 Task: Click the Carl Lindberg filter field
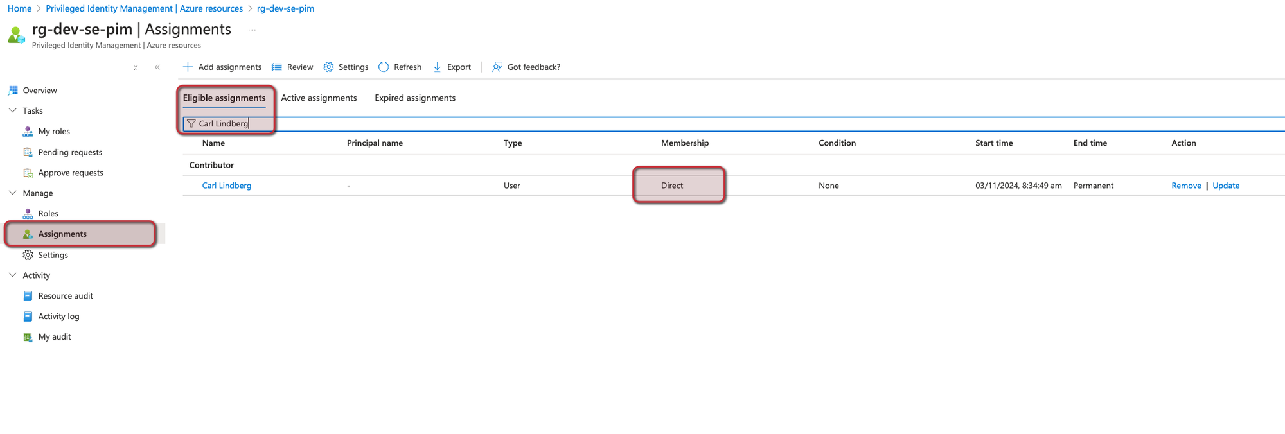coord(734,124)
